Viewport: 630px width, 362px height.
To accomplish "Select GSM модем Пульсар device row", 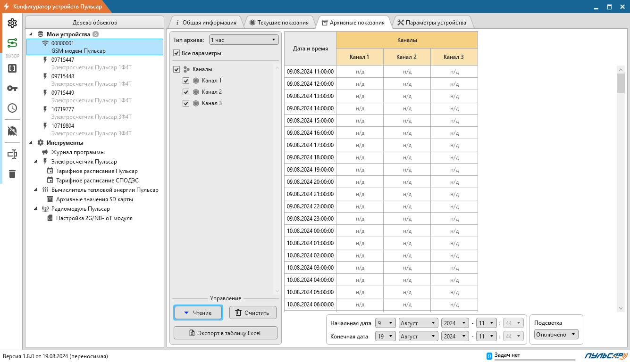I will [94, 47].
